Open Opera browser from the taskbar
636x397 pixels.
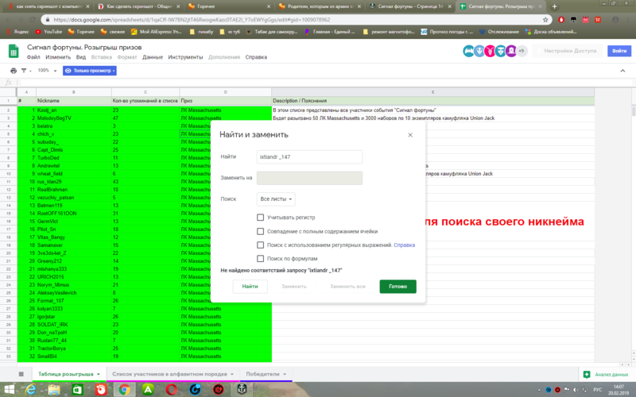coord(172,389)
